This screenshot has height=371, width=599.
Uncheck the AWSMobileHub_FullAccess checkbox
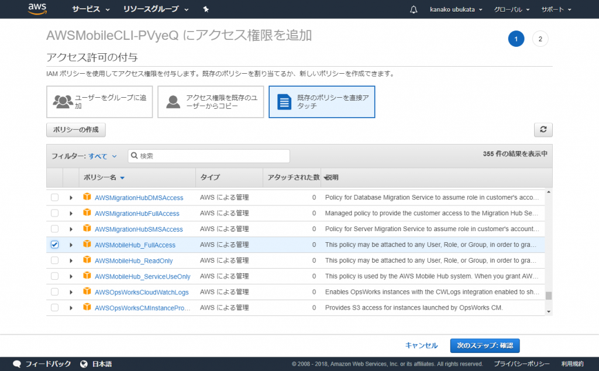pos(54,245)
